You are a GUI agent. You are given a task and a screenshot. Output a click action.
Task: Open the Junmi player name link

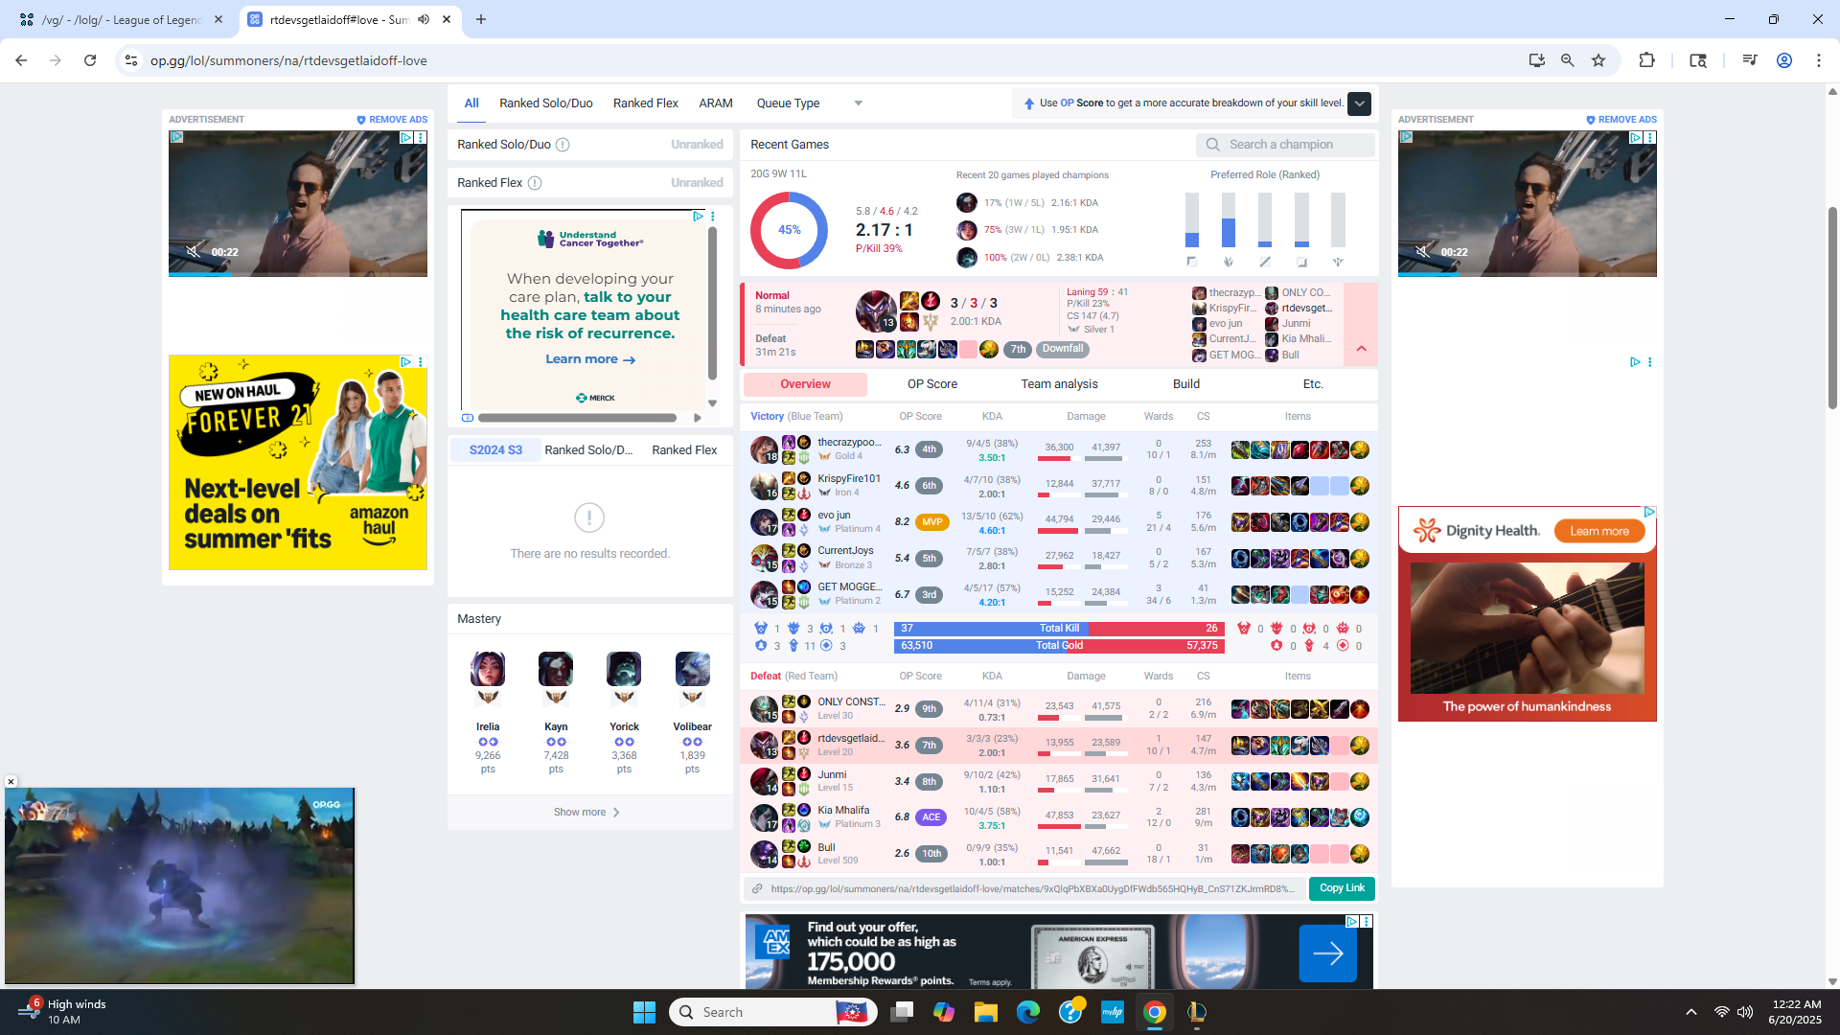pyautogui.click(x=832, y=774)
